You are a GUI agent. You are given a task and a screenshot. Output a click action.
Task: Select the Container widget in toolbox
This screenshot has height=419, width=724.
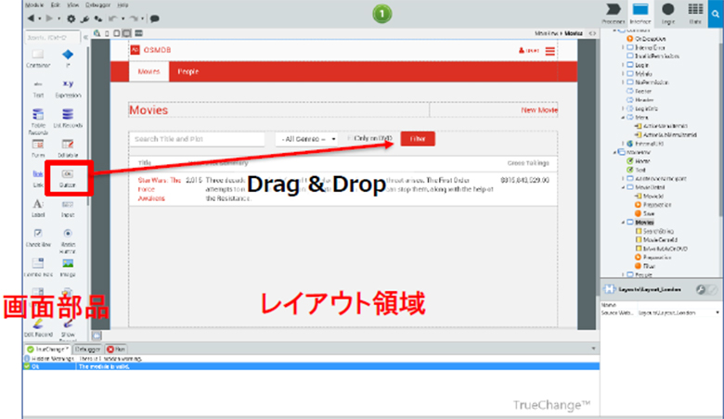(38, 59)
